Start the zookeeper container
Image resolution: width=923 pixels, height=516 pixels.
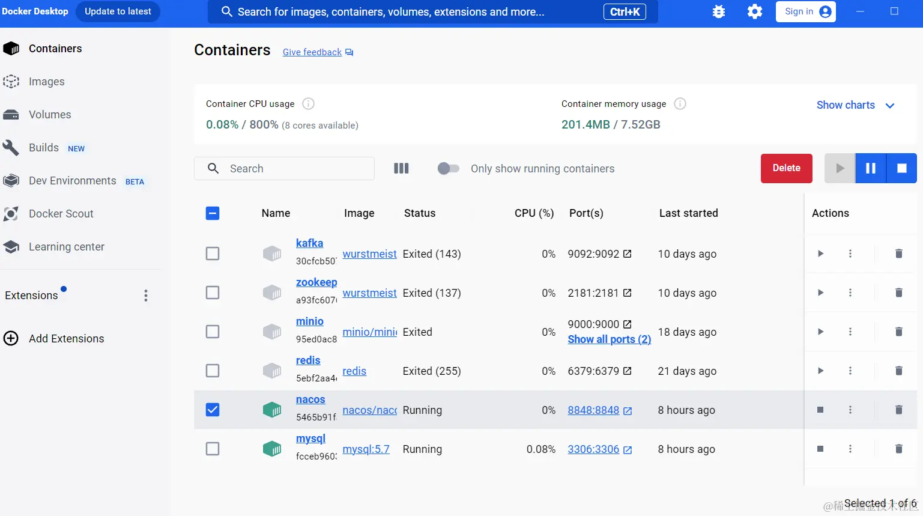click(x=820, y=293)
